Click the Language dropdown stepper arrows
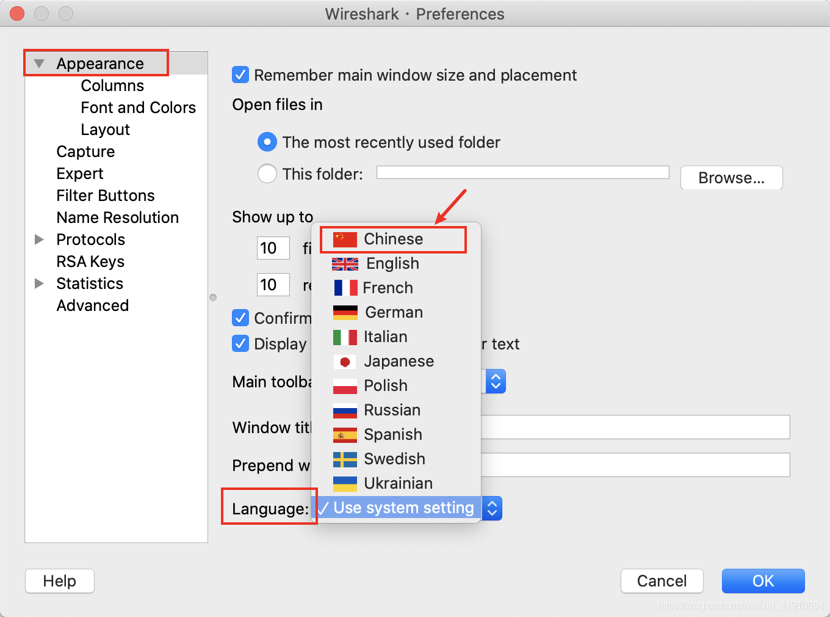 (492, 508)
